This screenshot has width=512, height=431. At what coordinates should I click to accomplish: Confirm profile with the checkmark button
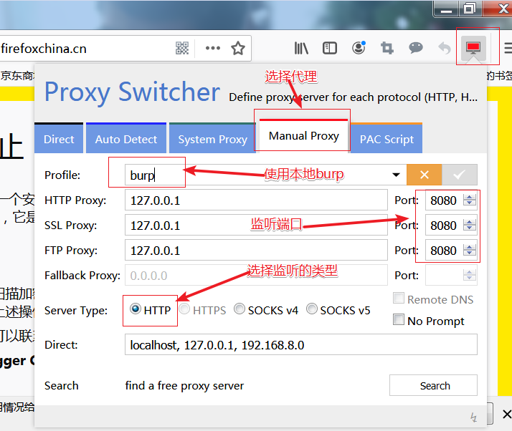click(x=460, y=175)
